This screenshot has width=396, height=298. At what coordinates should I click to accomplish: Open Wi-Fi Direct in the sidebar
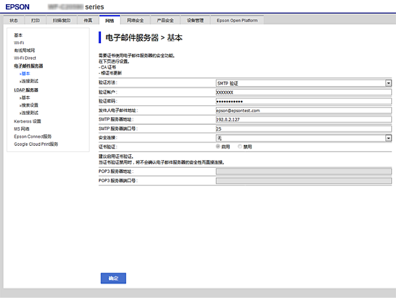tap(25, 58)
